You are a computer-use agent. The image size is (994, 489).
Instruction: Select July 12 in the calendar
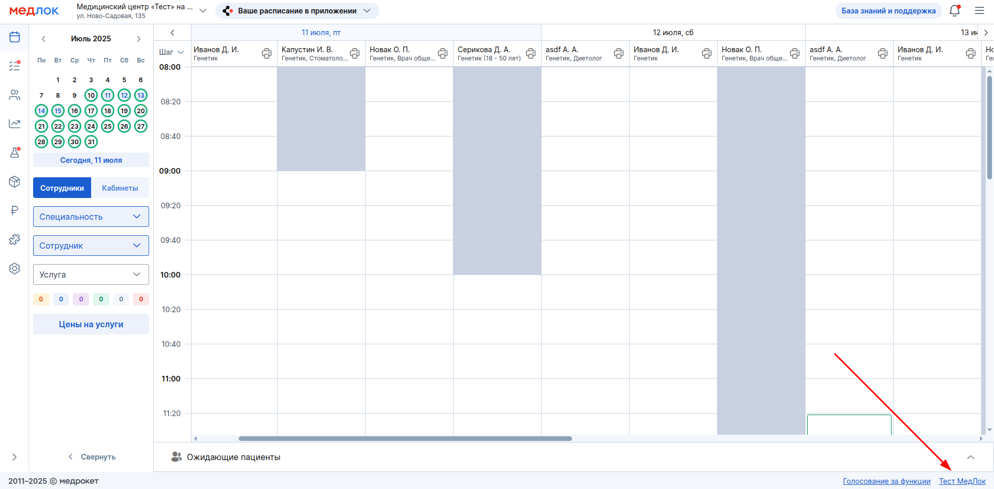(124, 95)
